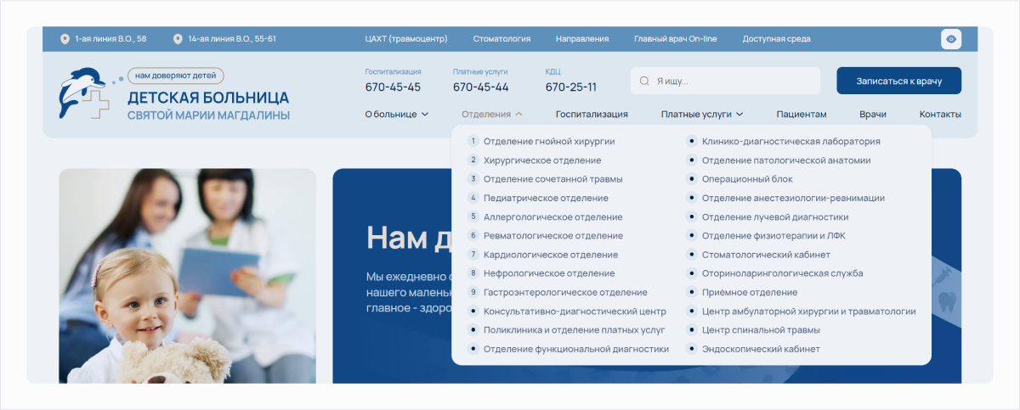Select 'Отделение гнойной хирургии'
This screenshot has height=410, width=1020.
click(549, 141)
